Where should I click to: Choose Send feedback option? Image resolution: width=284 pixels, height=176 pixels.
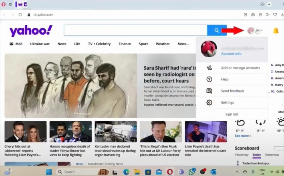coord(232,91)
